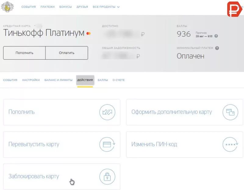244x190 pixels.
Task: Open the О счете tab
Action: [119, 80]
